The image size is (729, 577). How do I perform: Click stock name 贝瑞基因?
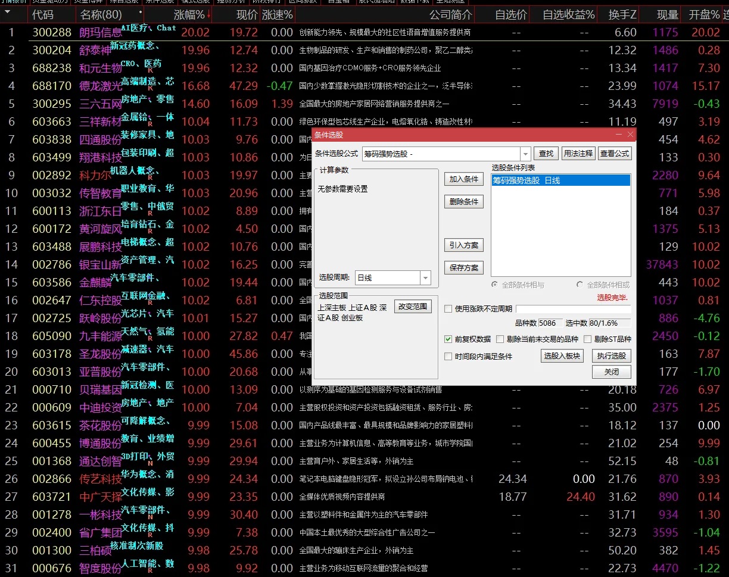click(101, 389)
